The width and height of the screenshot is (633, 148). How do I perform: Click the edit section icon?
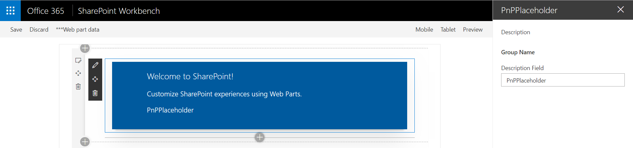pos(78,61)
